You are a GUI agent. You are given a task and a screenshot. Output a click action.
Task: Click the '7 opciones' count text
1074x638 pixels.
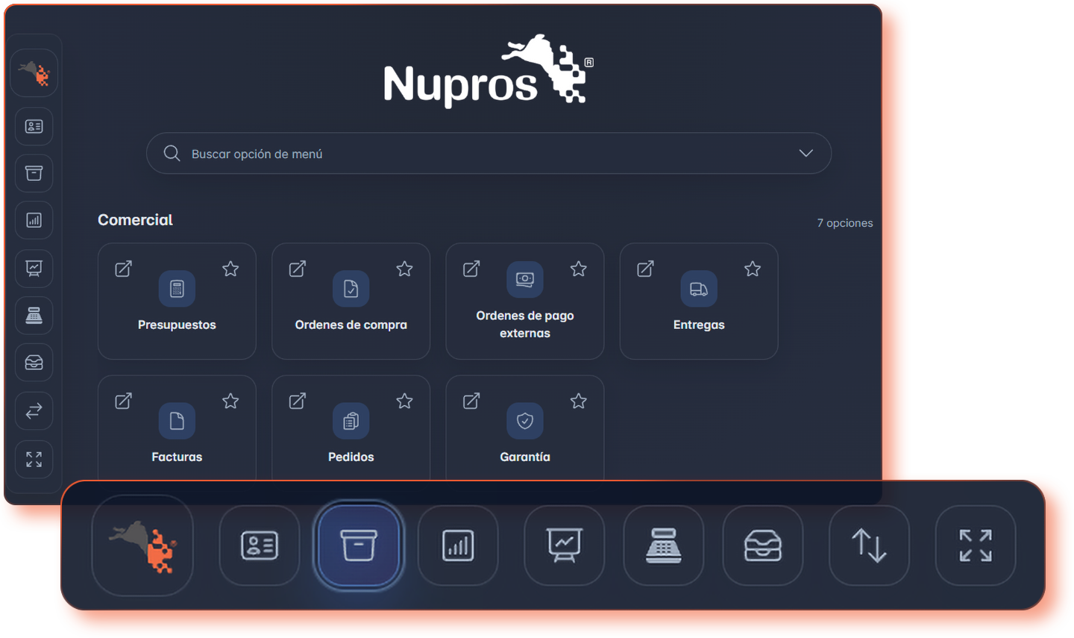coord(845,223)
